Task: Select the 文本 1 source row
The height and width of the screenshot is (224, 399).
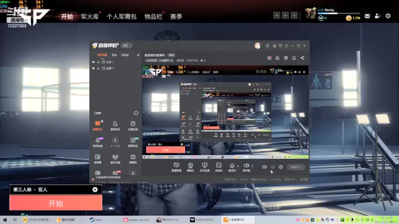Action: click(116, 62)
